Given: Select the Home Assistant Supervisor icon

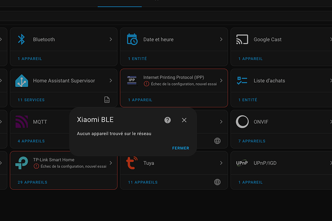Looking at the screenshot, I should [x=22, y=81].
